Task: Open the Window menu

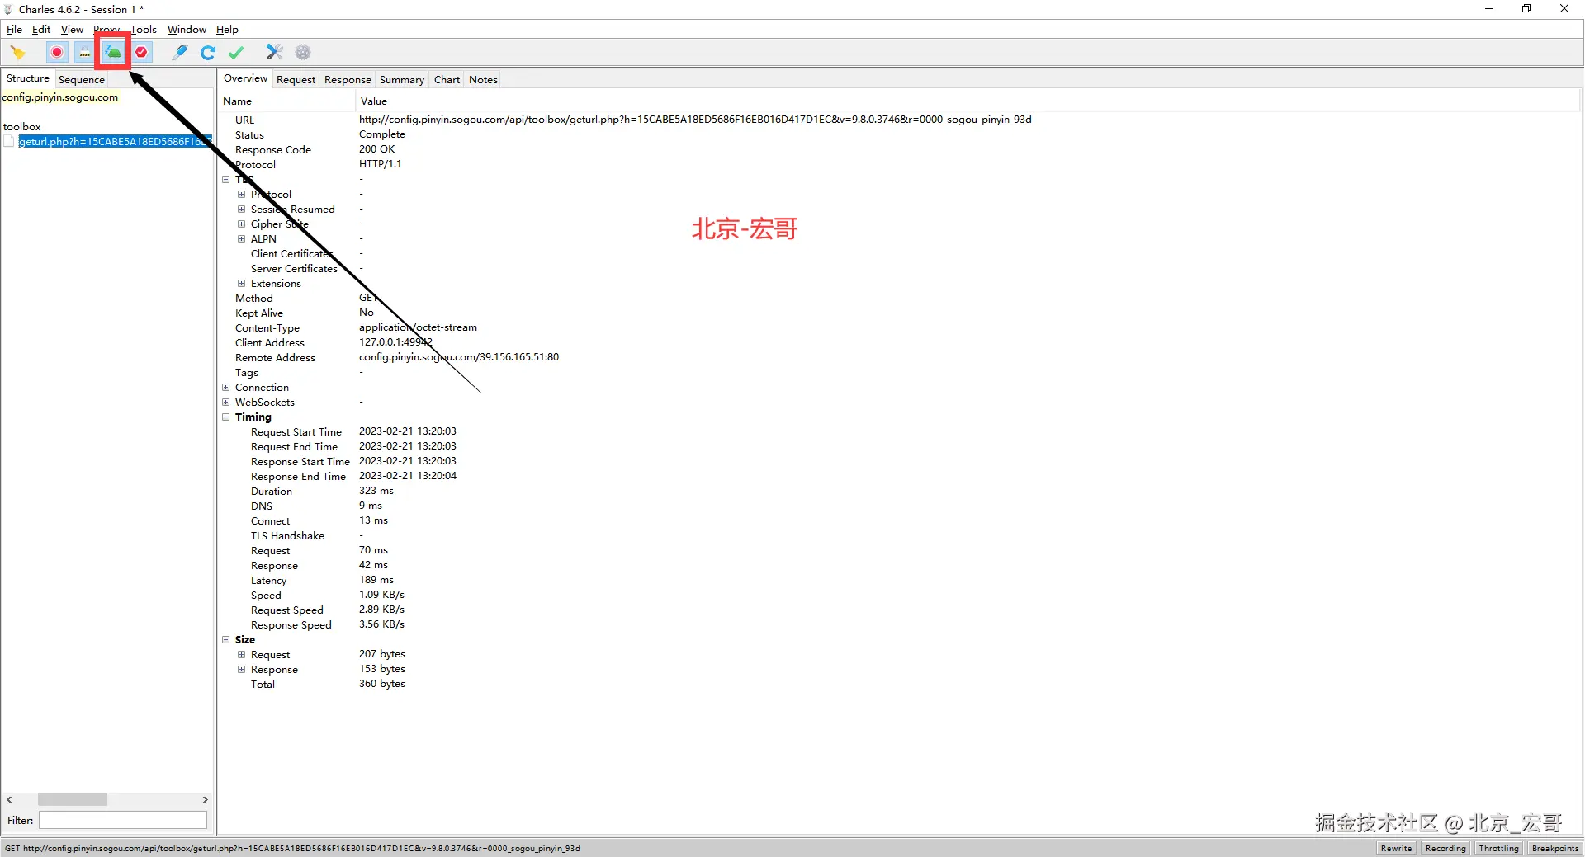Action: coord(187,30)
